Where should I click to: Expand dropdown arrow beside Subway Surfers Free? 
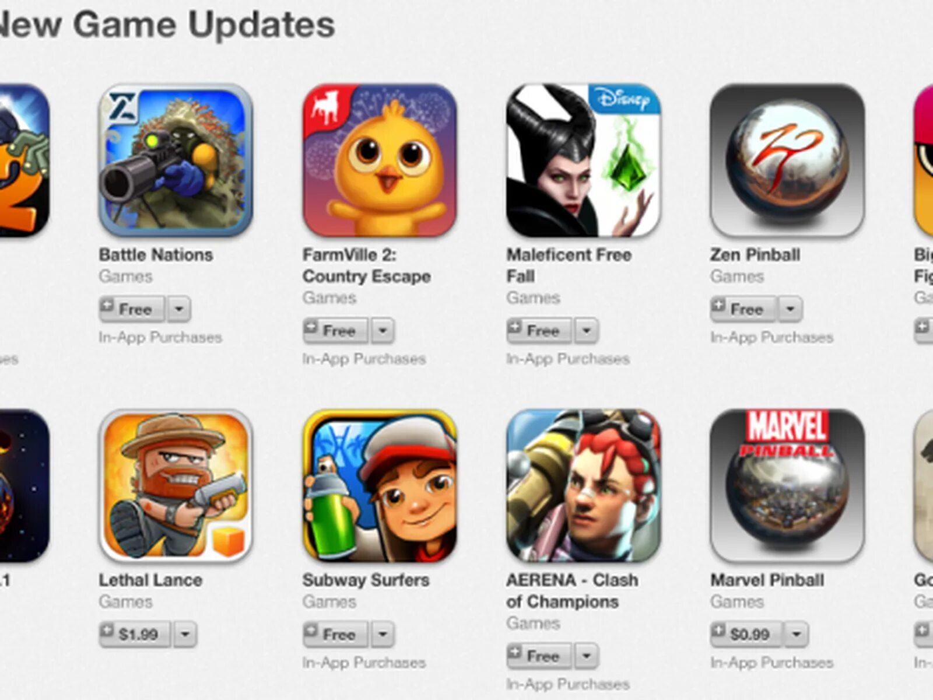click(x=383, y=634)
